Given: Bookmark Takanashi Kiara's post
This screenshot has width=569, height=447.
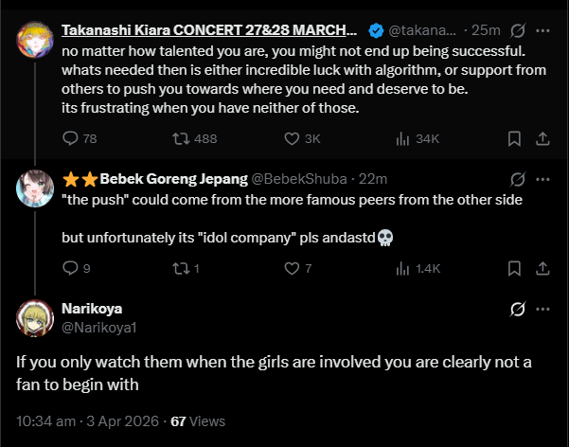Looking at the screenshot, I should coord(514,139).
